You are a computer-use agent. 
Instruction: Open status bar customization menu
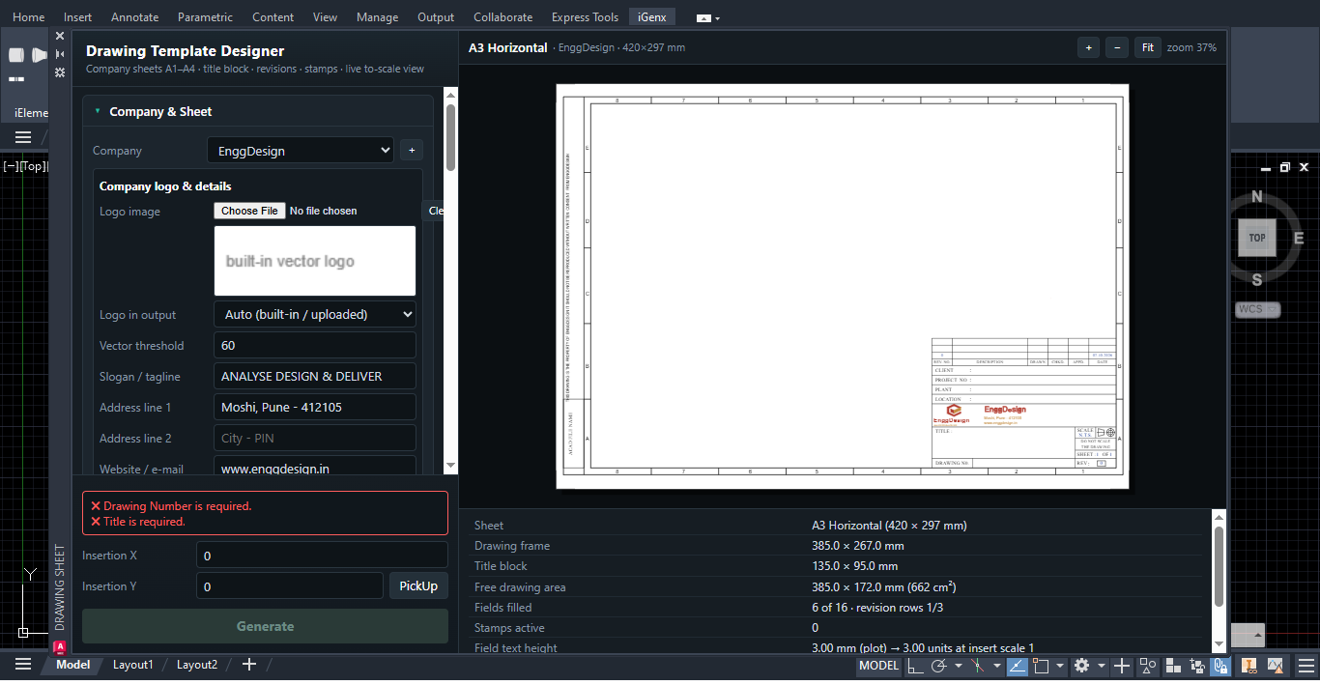pyautogui.click(x=1306, y=666)
